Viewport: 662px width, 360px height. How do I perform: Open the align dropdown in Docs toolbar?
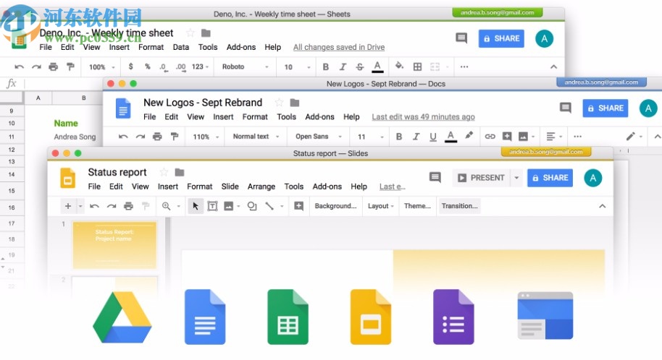(554, 136)
